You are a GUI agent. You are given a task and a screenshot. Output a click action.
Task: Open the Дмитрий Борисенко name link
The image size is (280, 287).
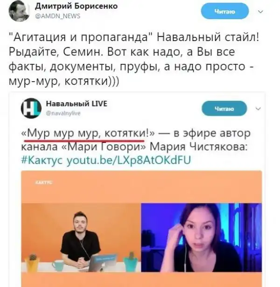(x=76, y=6)
